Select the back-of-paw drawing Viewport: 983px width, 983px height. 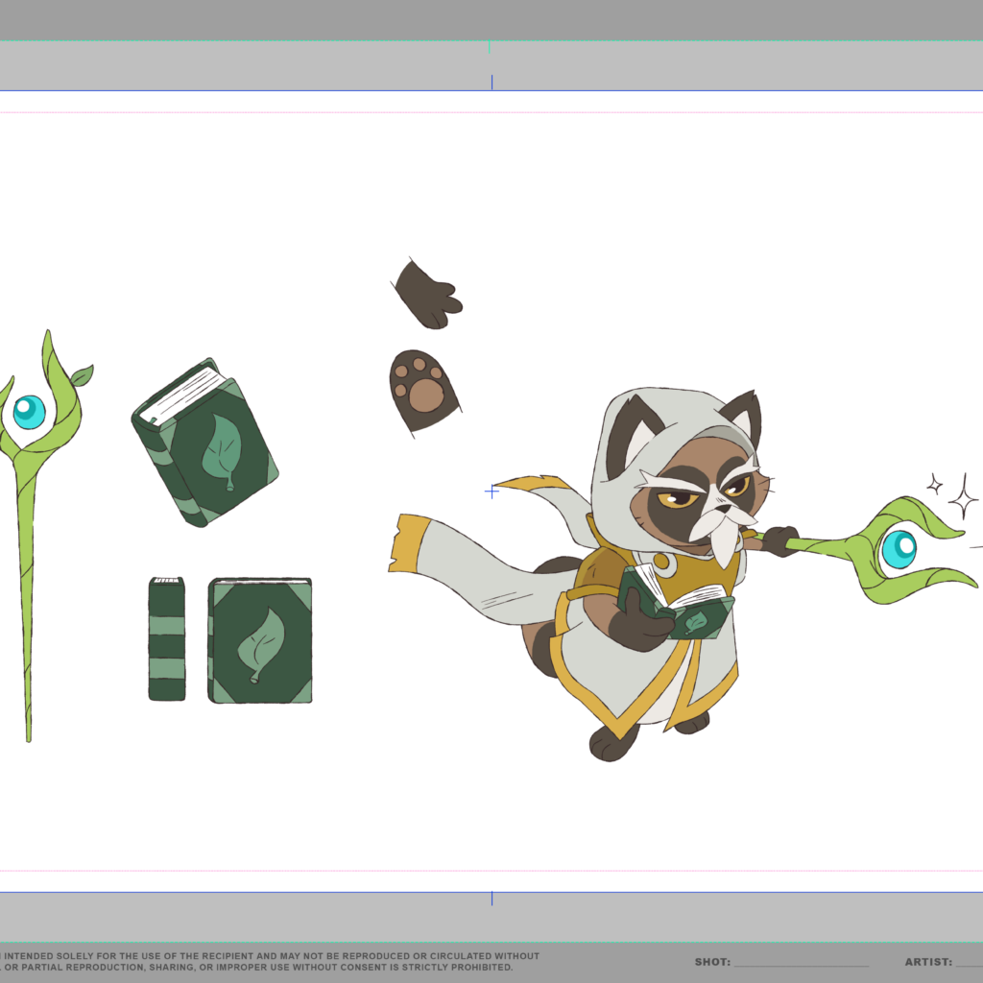(x=427, y=294)
